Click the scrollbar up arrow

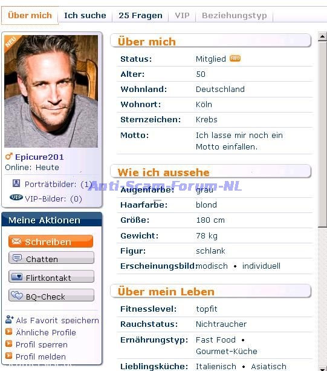[x=322, y=36]
